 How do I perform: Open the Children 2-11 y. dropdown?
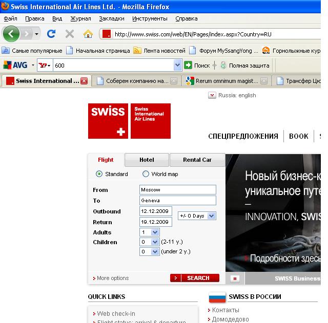150,242
